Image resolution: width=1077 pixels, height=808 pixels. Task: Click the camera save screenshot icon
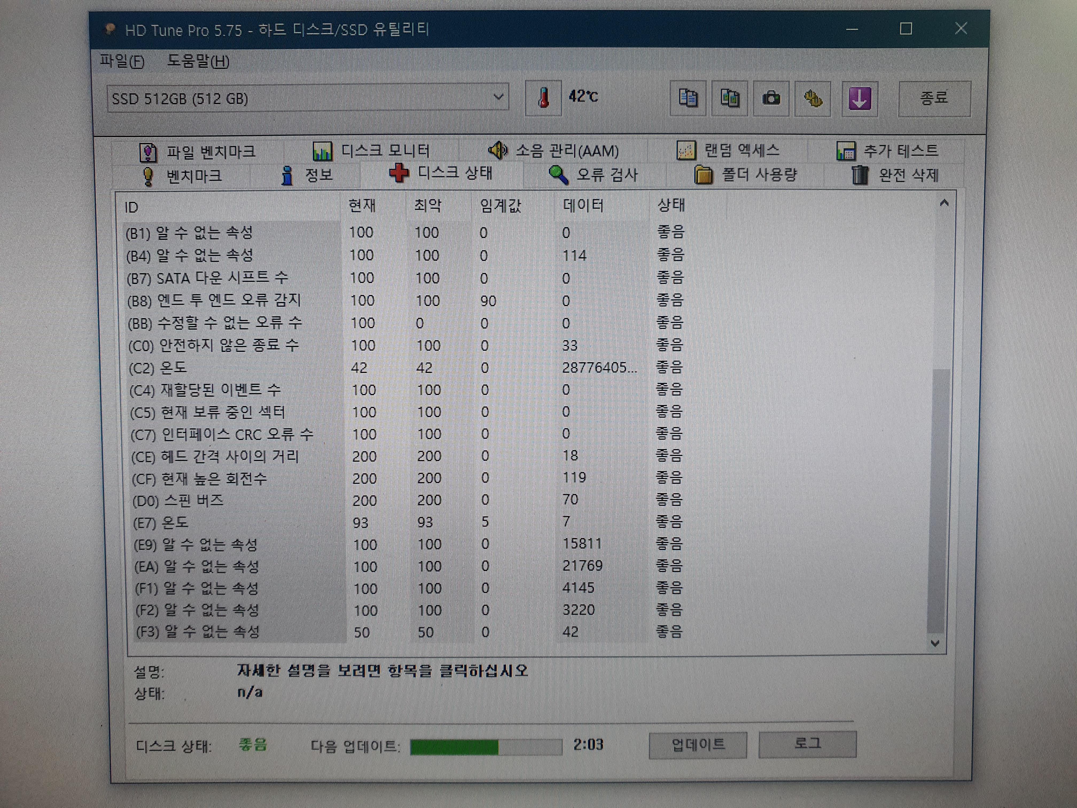coord(771,98)
